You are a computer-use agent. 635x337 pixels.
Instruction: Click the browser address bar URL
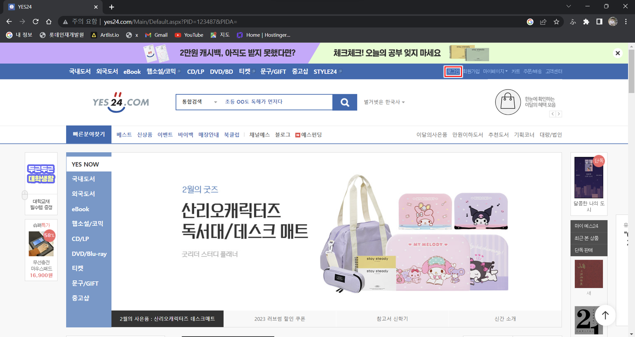(170, 22)
